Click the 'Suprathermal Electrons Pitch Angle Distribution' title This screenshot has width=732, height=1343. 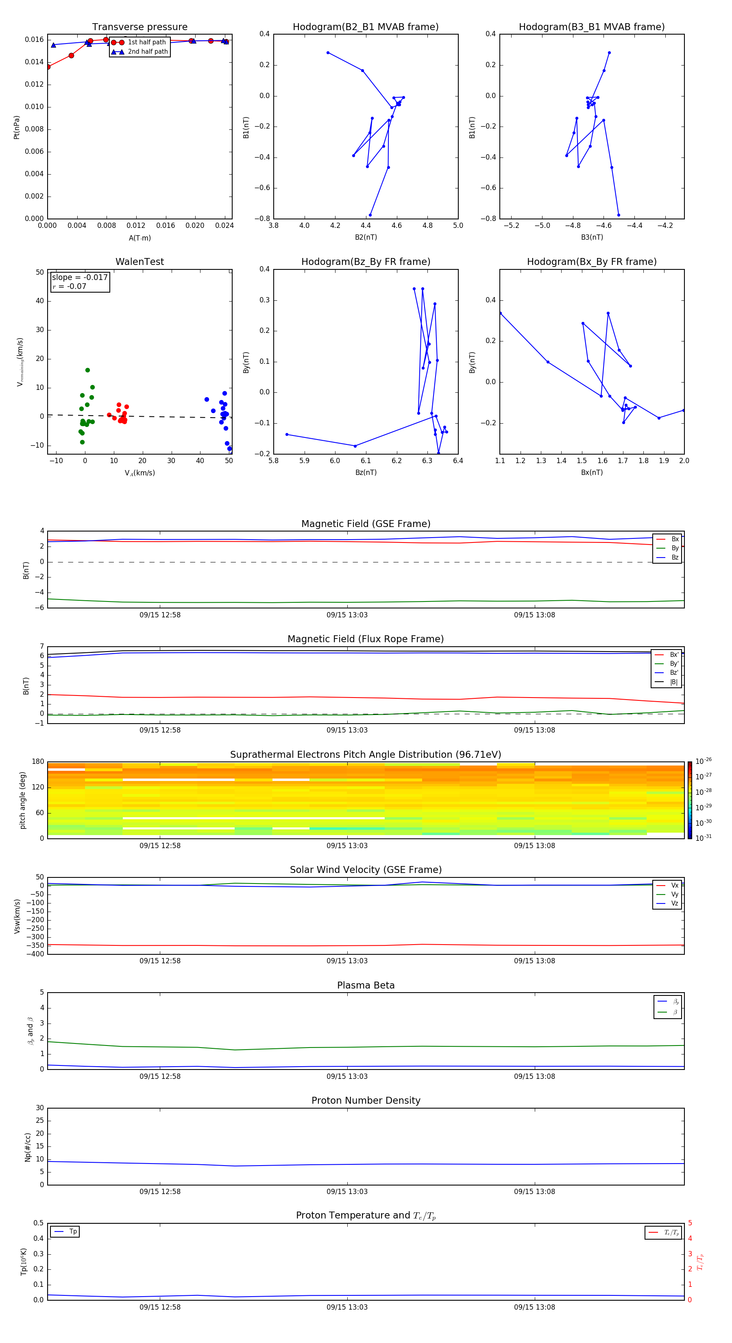click(x=366, y=755)
